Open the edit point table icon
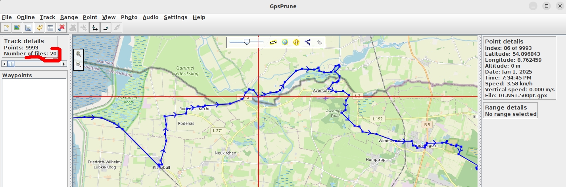 50,27
